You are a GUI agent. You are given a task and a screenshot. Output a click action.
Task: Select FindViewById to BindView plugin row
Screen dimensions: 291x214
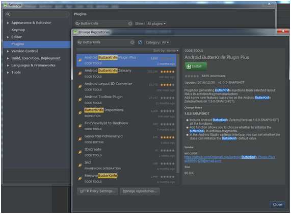[x=126, y=126]
